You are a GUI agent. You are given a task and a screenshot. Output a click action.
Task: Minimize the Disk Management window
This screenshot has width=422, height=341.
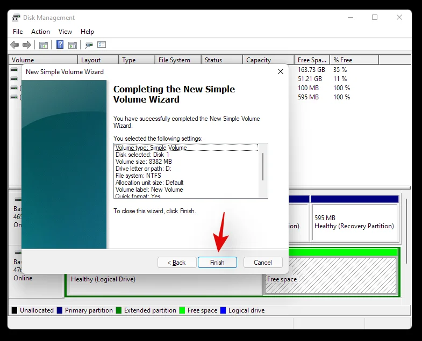(351, 18)
